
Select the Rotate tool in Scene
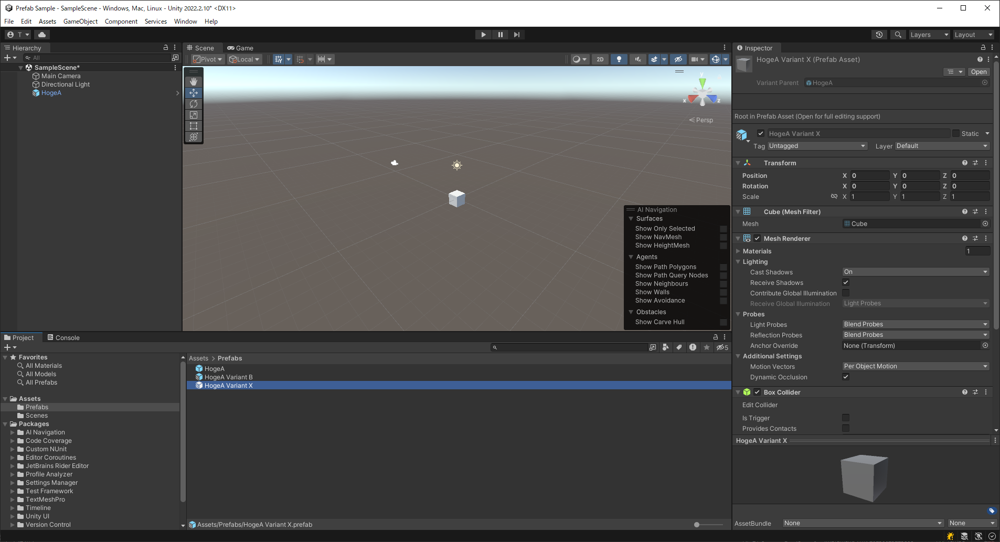tap(194, 104)
